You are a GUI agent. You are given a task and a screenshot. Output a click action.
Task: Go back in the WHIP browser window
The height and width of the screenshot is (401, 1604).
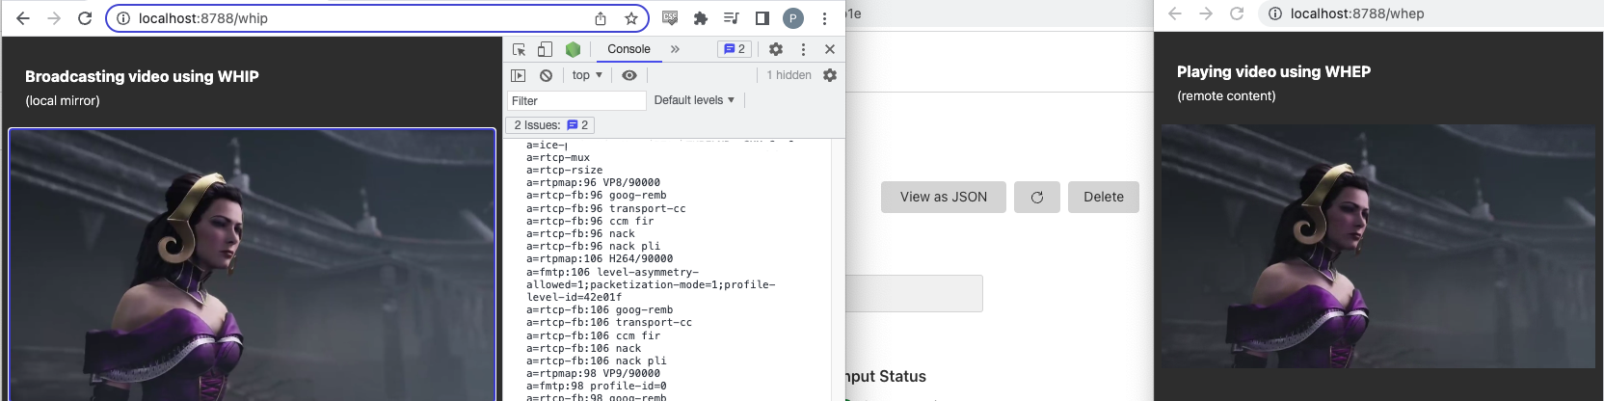click(23, 18)
